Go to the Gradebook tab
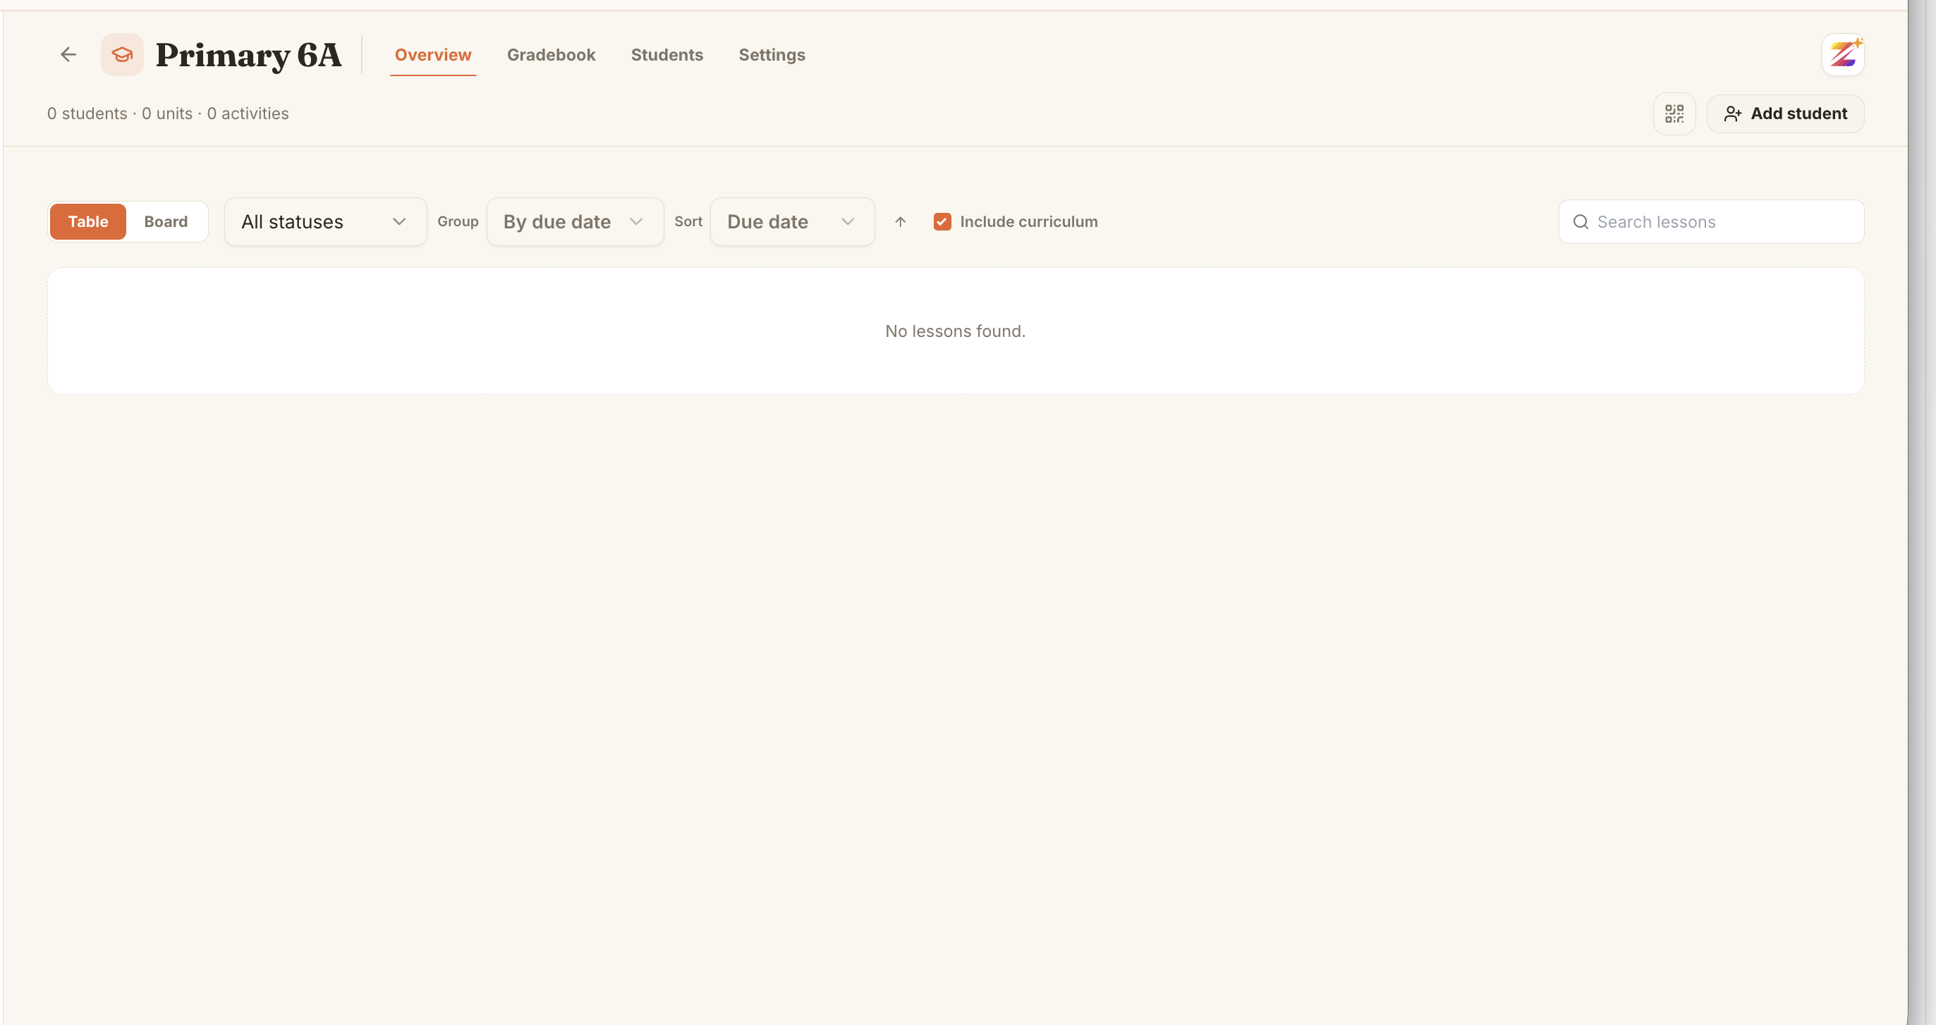 tap(551, 55)
